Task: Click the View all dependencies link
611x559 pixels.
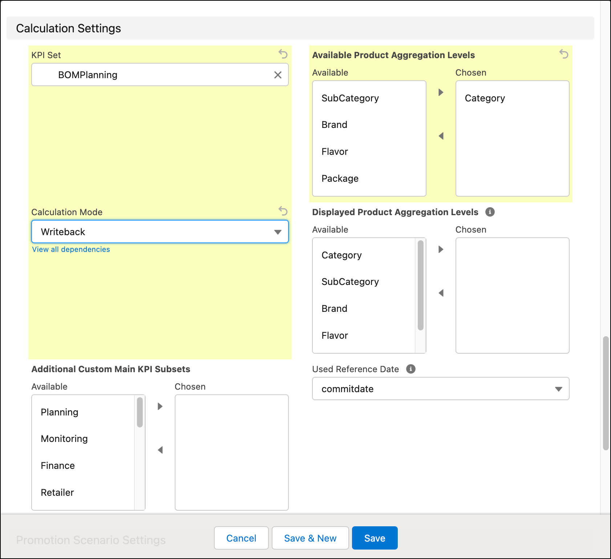Action: click(x=71, y=249)
